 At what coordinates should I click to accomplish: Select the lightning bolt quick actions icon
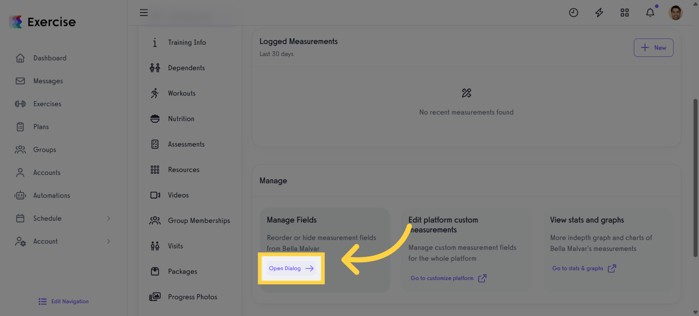tap(599, 12)
